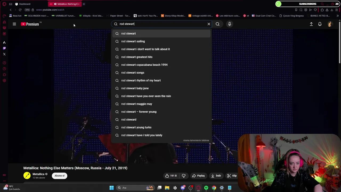
Task: Reload the page with refresh icon
Action: (x=20, y=10)
